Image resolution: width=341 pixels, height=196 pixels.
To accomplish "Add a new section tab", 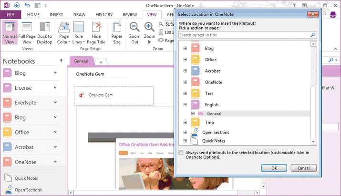I will click(101, 62).
